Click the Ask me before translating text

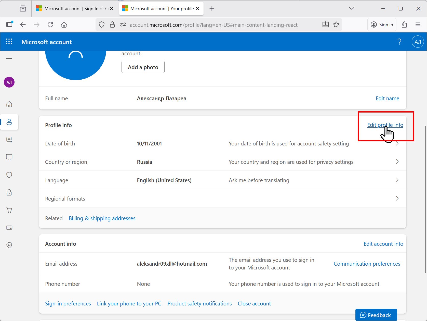(x=259, y=180)
